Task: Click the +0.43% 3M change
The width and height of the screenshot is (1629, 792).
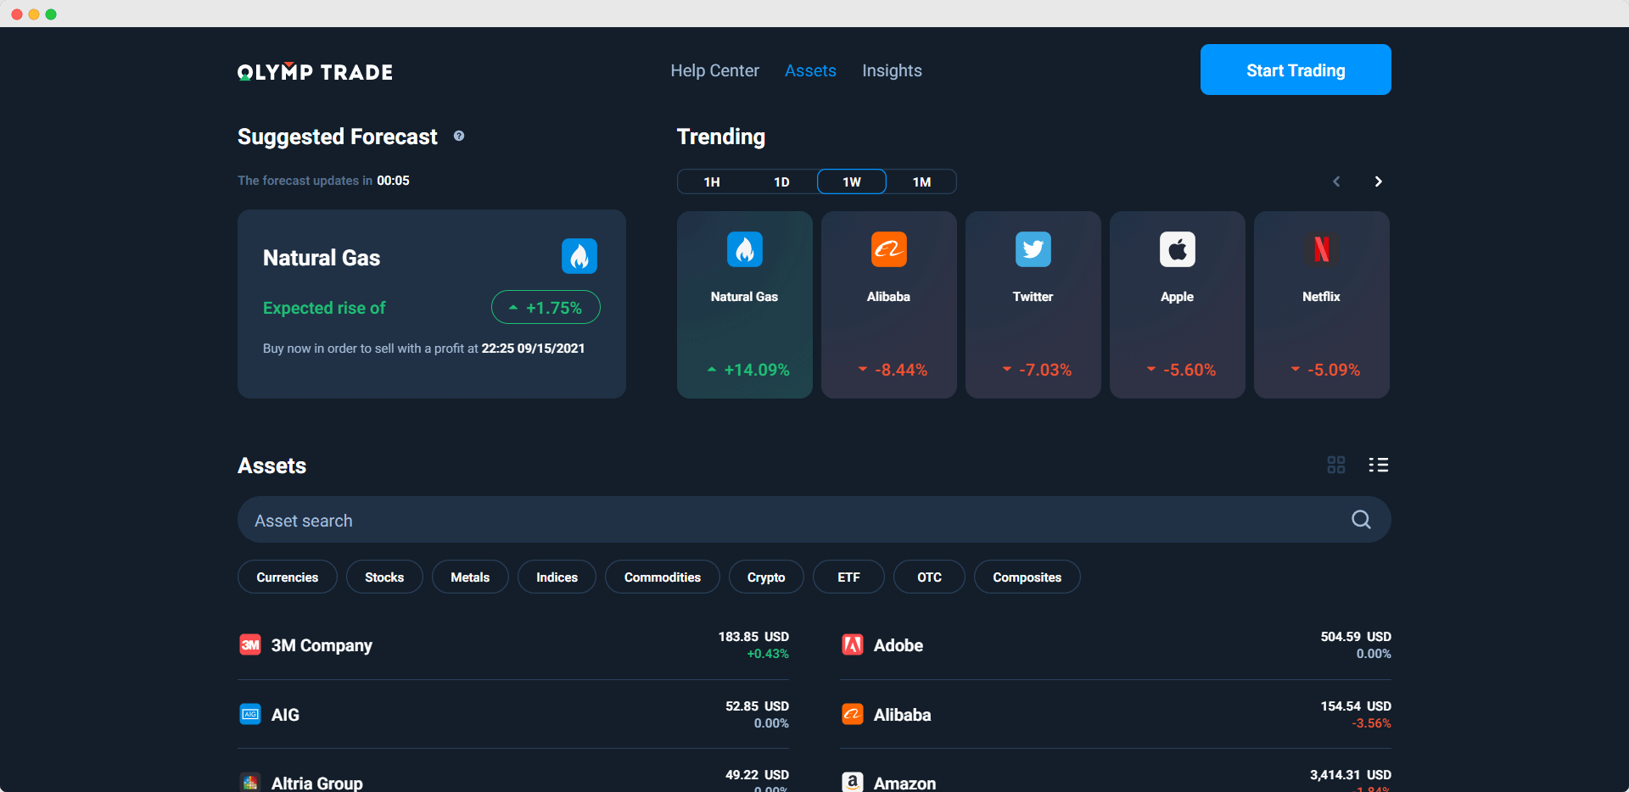Action: pos(768,654)
